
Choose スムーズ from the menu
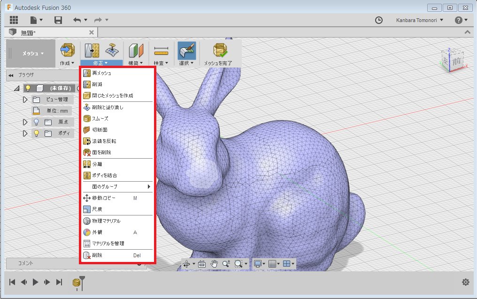[117, 119]
